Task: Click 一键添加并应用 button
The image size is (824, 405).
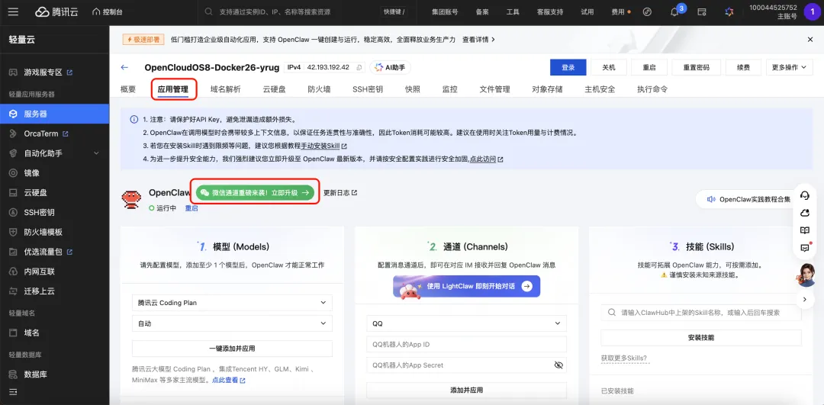Action: pos(232,349)
